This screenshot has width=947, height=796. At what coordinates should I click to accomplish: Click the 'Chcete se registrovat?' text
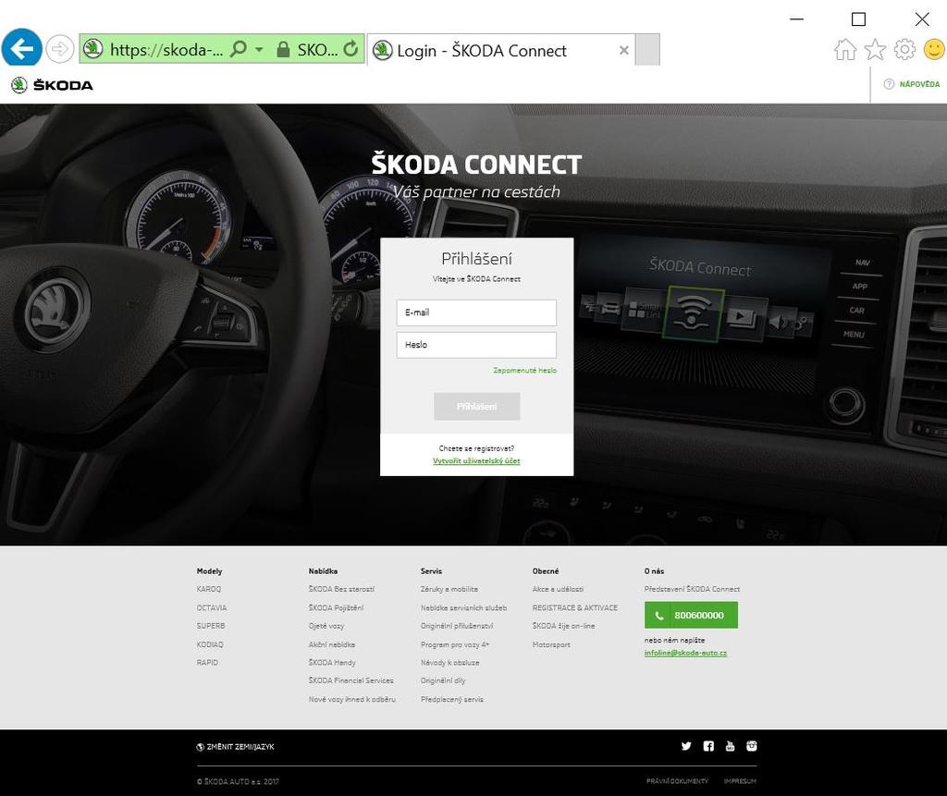[x=476, y=448]
